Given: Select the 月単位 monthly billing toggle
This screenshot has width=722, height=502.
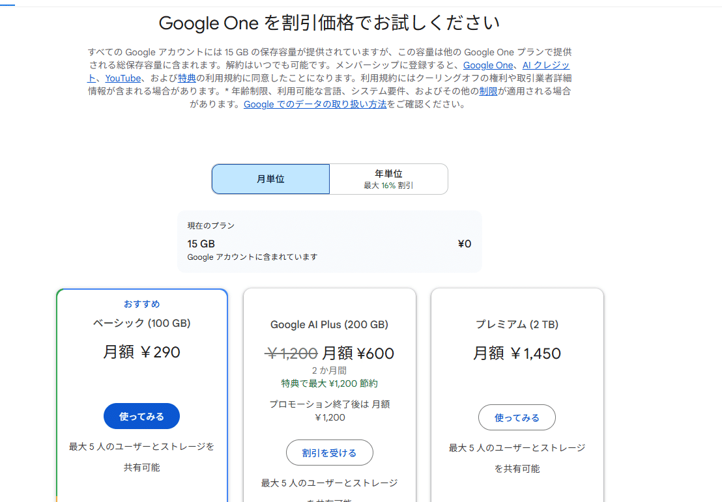Looking at the screenshot, I should [x=271, y=179].
